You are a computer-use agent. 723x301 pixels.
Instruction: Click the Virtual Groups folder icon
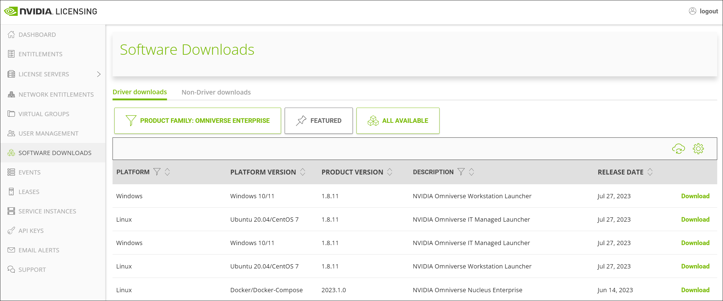click(11, 114)
